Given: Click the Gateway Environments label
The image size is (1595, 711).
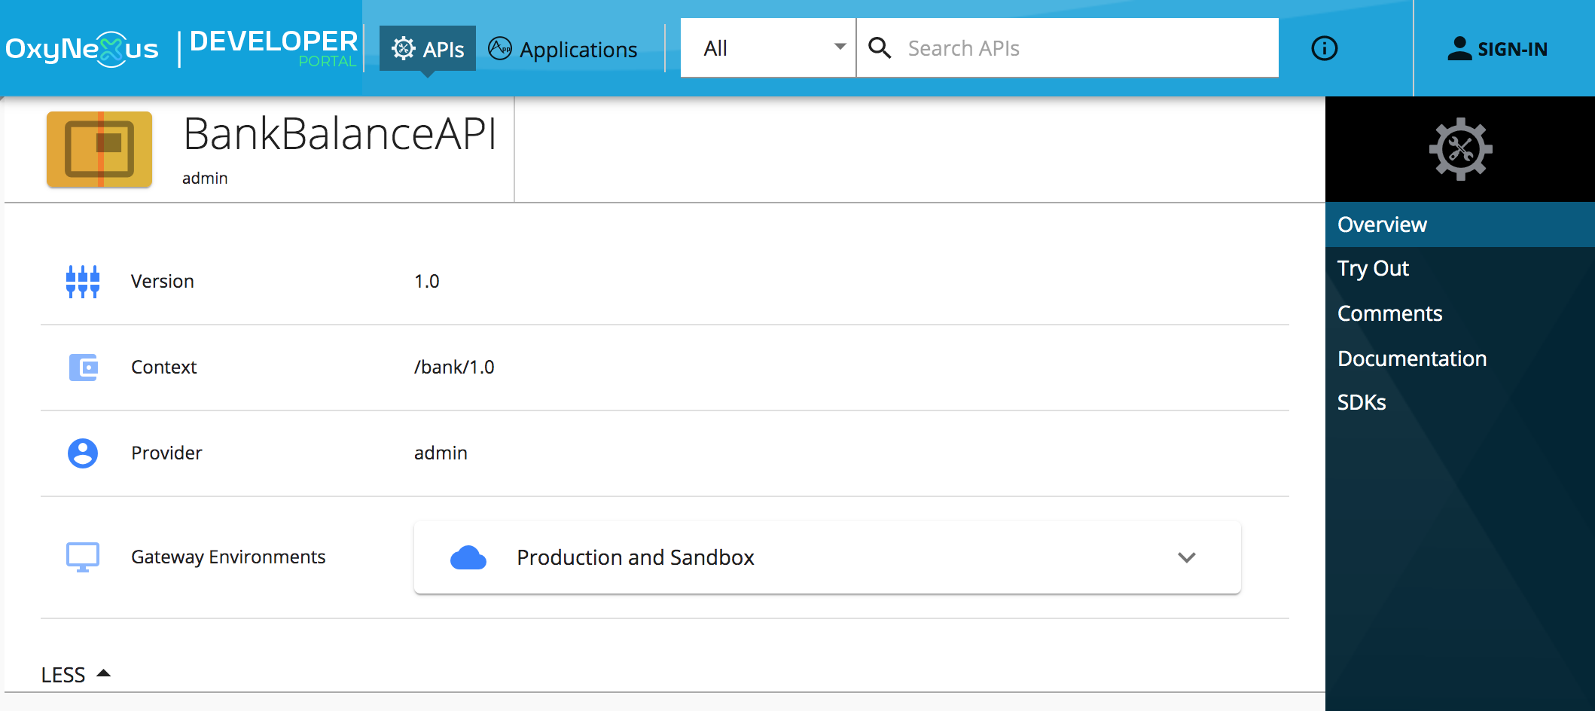Looking at the screenshot, I should click(x=228, y=557).
